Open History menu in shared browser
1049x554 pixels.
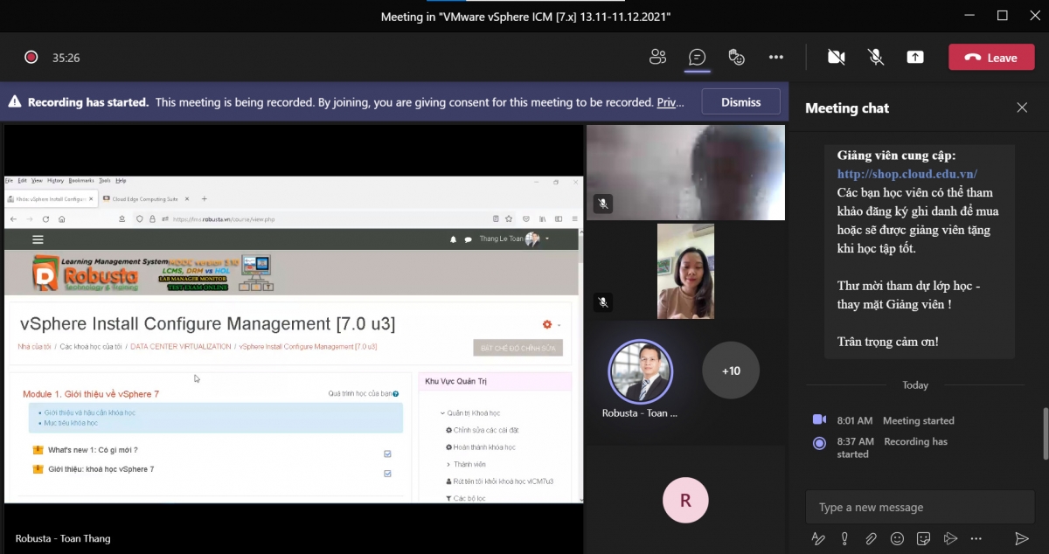[x=56, y=181]
